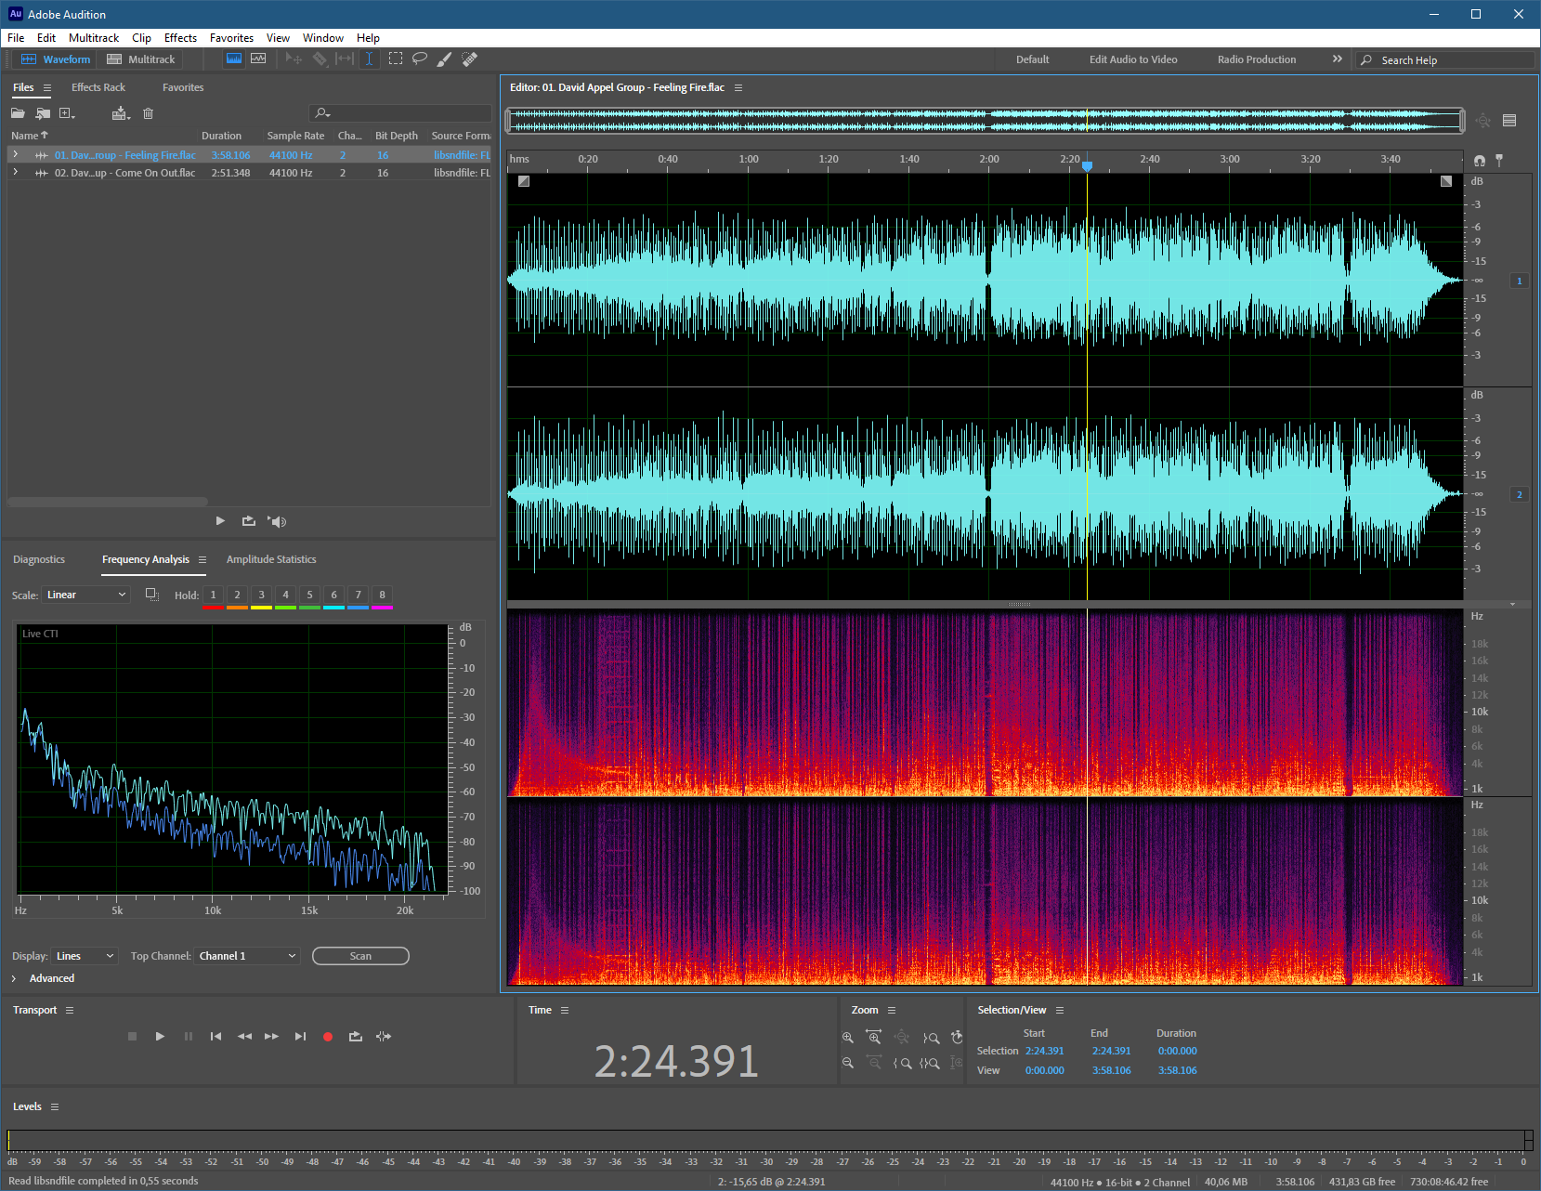The image size is (1541, 1191).
Task: Click Zoom Out (Amplitude) icon
Action: (848, 1063)
